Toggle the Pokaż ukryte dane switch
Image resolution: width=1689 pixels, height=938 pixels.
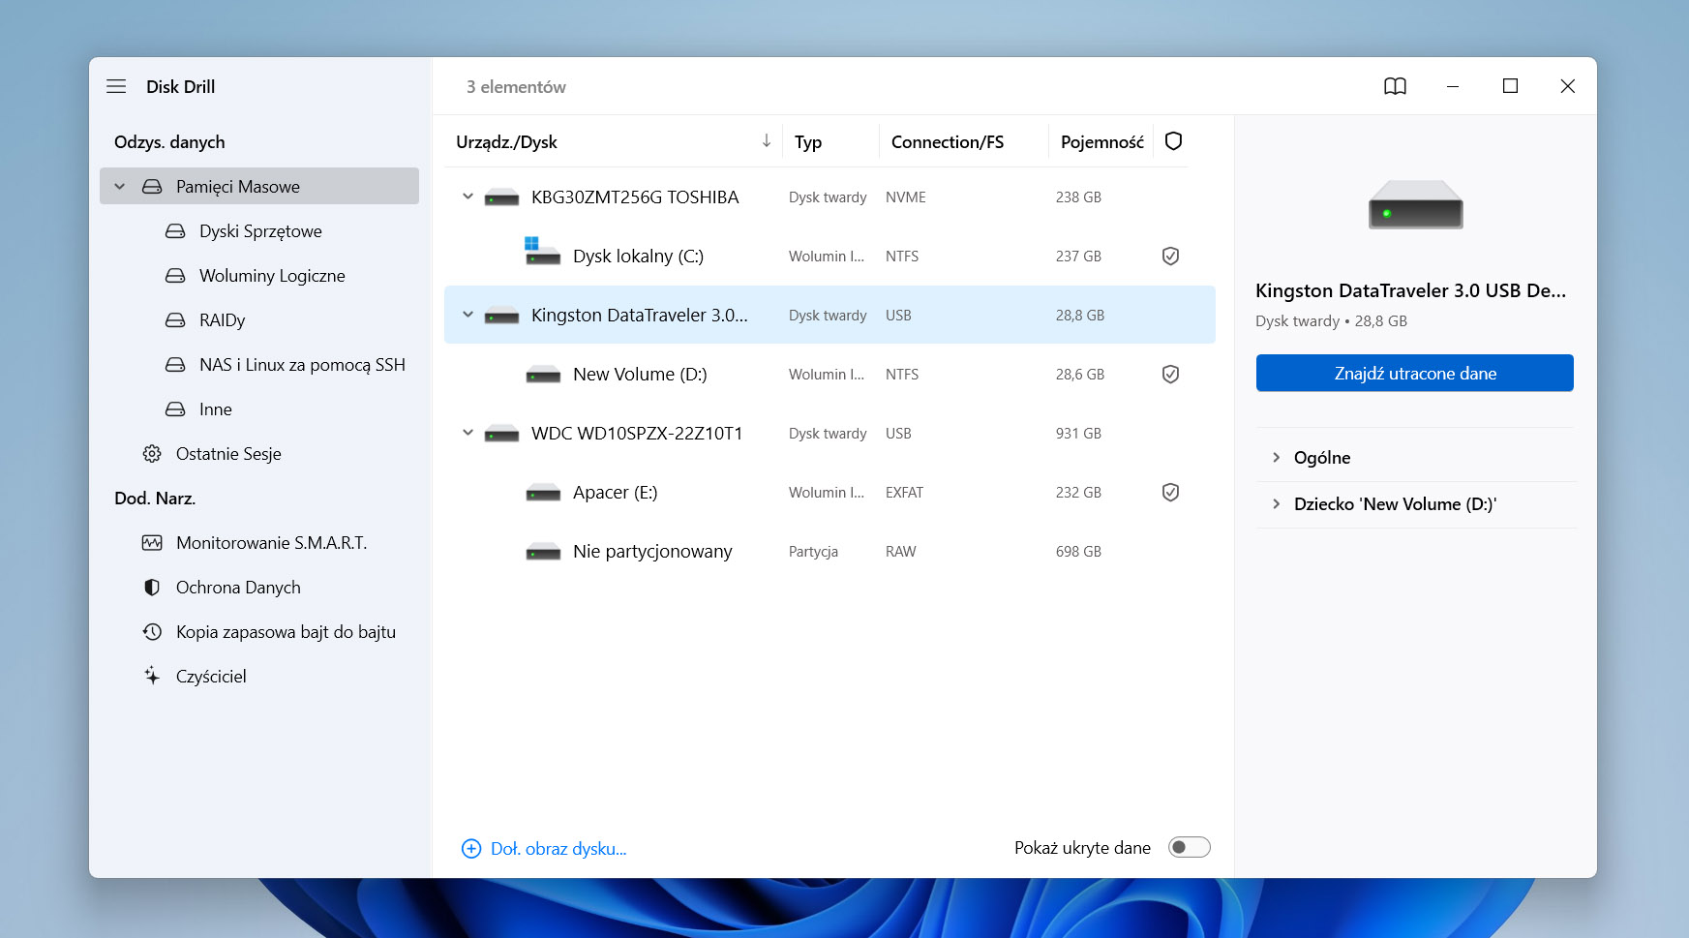coord(1189,847)
